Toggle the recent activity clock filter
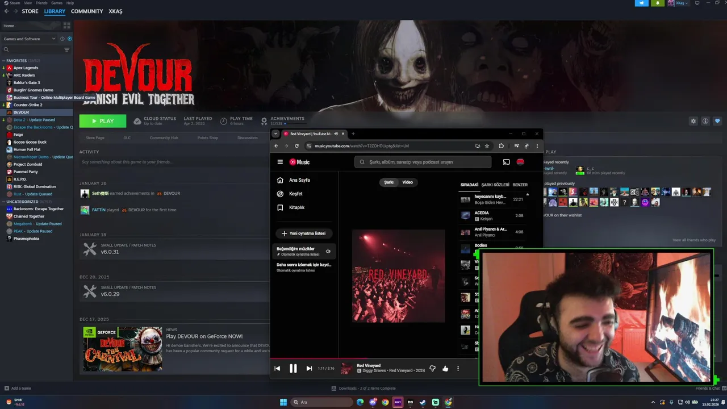Viewport: 727px width, 409px height. tap(63, 39)
